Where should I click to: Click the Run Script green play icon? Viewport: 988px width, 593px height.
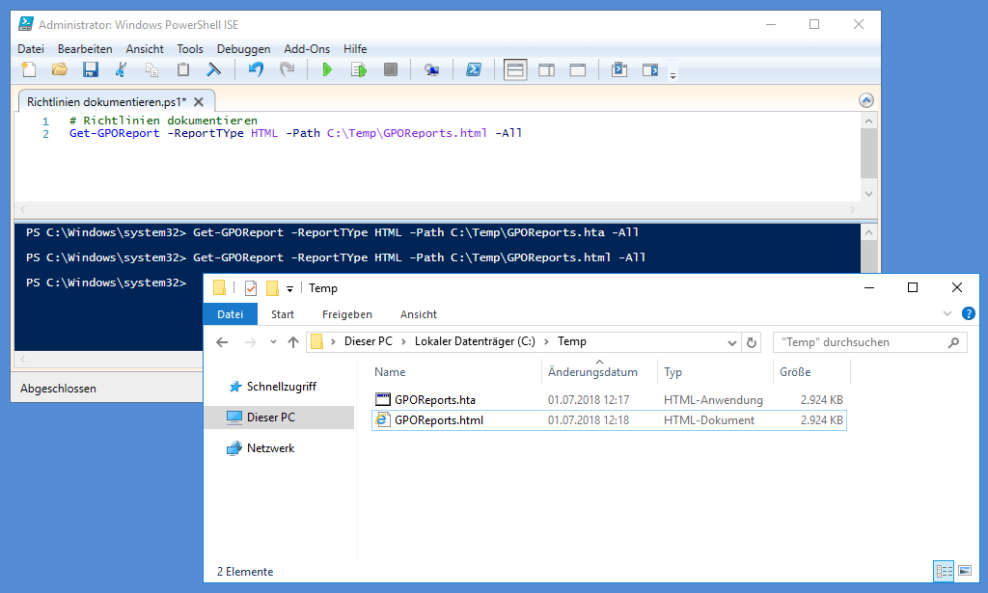tap(327, 69)
